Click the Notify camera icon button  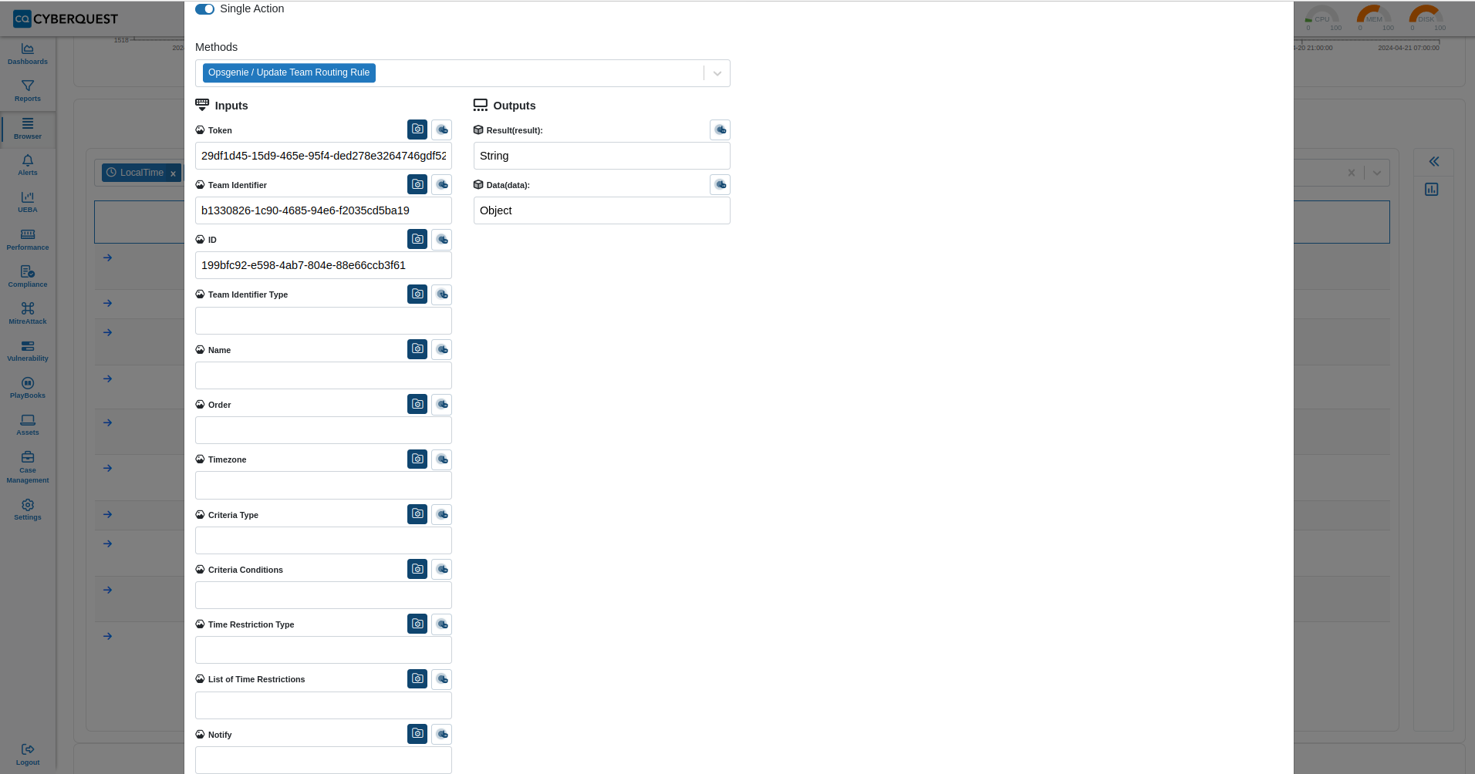coord(417,734)
